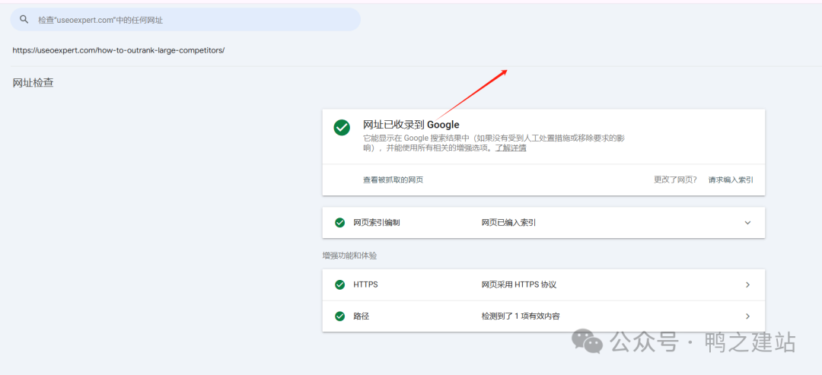Open the 路径 row arrow

[x=747, y=316]
